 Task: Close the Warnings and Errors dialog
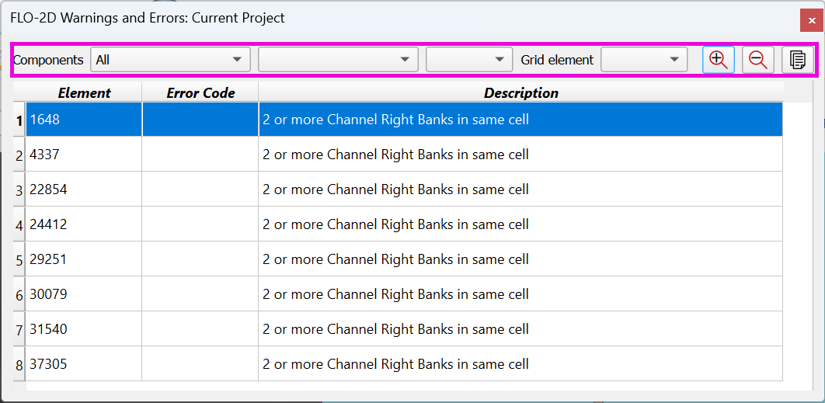[x=812, y=20]
